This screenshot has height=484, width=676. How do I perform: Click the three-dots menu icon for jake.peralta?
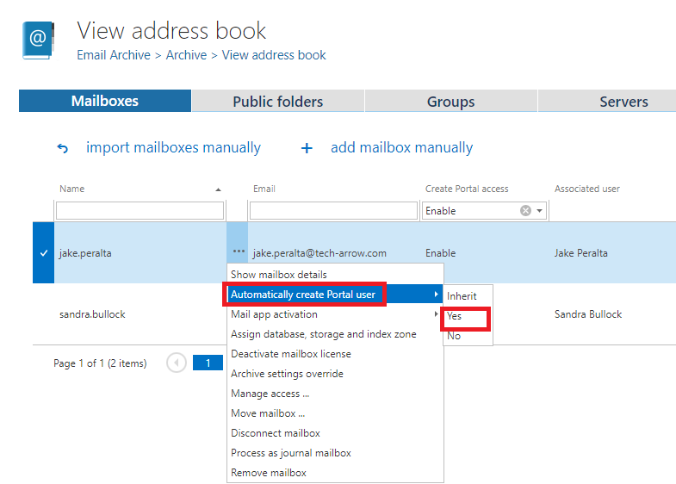click(238, 253)
